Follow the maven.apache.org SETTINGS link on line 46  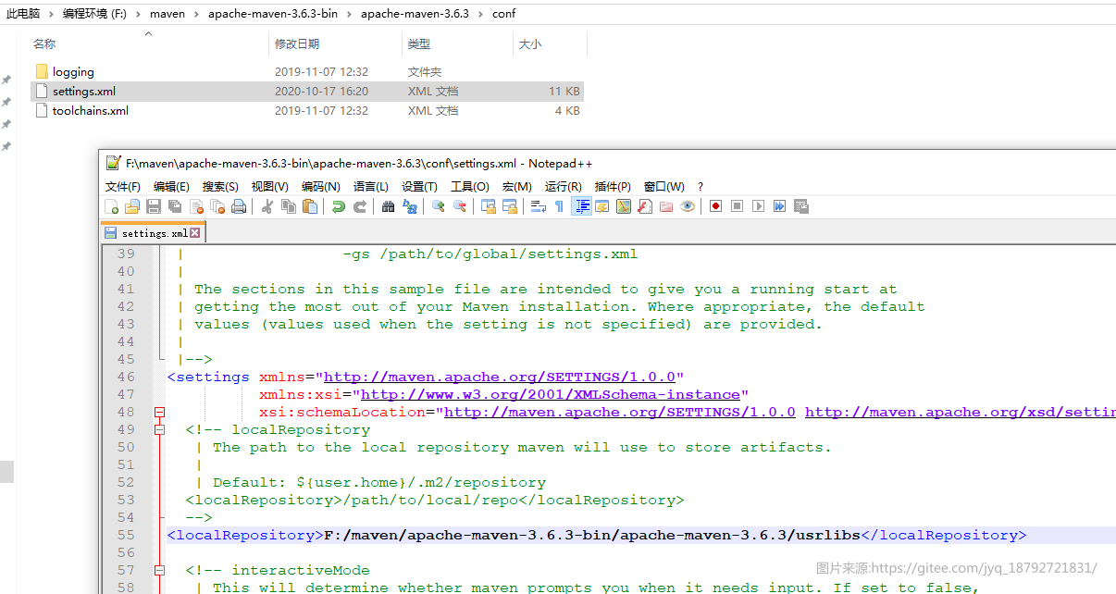500,377
